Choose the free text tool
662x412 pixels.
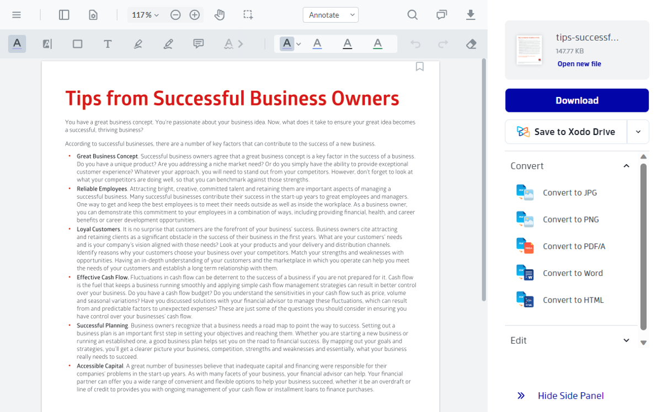click(108, 44)
